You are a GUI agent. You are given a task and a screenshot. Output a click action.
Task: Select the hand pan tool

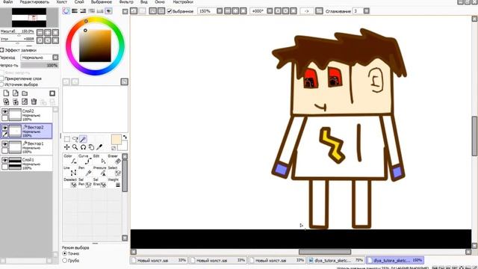pyautogui.click(x=91, y=147)
